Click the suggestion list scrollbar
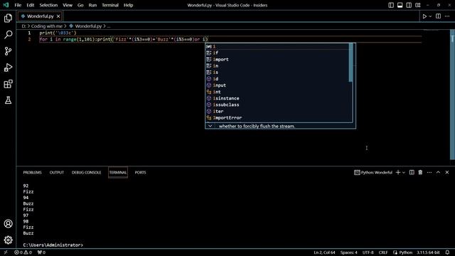 click(x=350, y=63)
